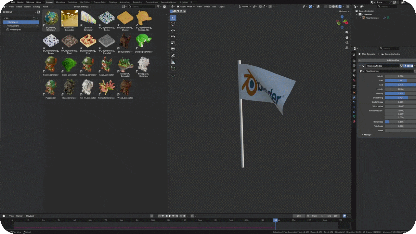
Task: Select the Tentacle Generator asset thumbnail
Action: (107, 89)
